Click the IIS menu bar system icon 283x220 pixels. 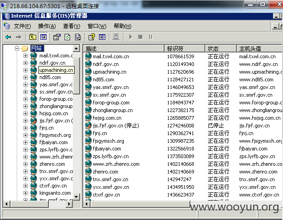[x=7, y=26]
